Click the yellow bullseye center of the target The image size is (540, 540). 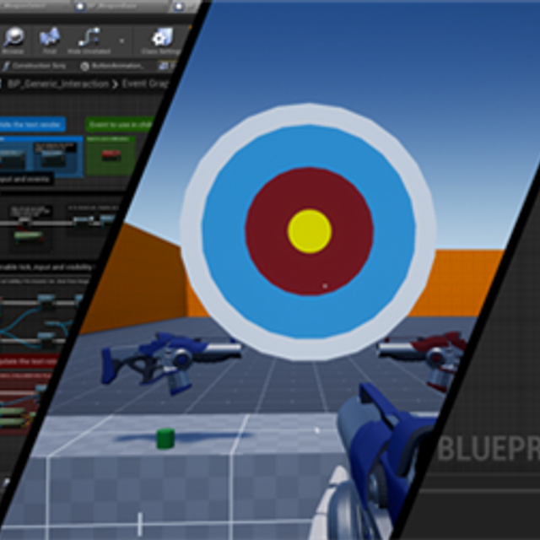pos(310,231)
